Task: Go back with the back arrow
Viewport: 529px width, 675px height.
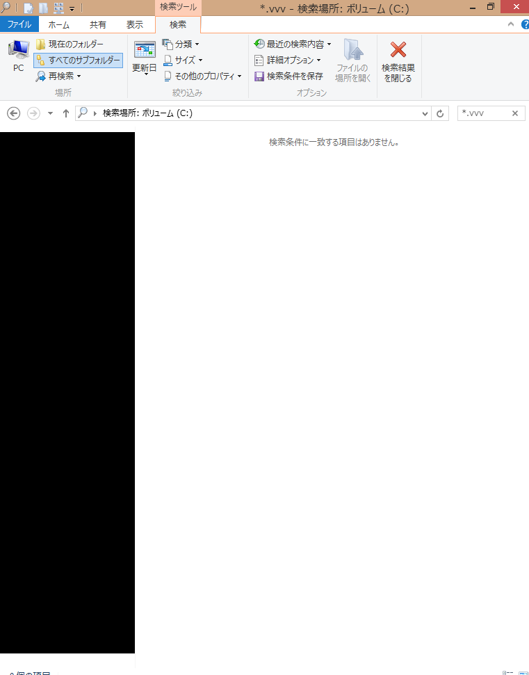Action: tap(14, 113)
